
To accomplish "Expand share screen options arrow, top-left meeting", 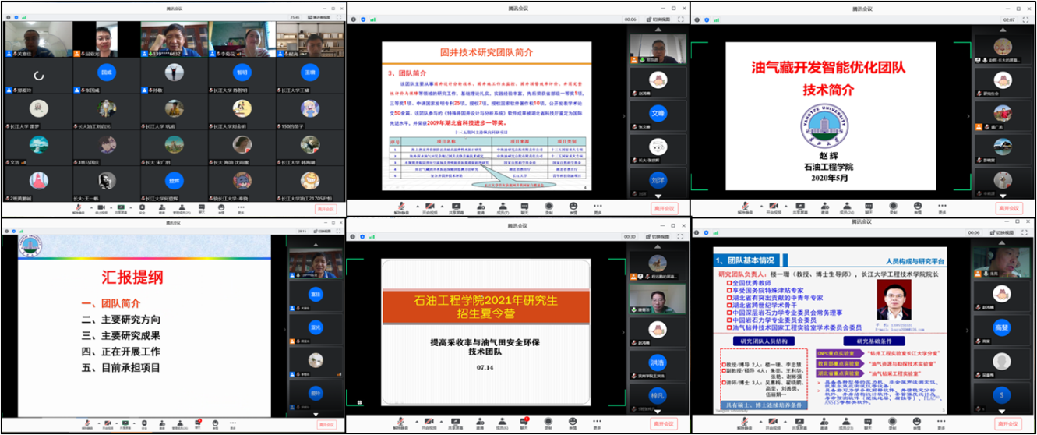I will click(130, 205).
